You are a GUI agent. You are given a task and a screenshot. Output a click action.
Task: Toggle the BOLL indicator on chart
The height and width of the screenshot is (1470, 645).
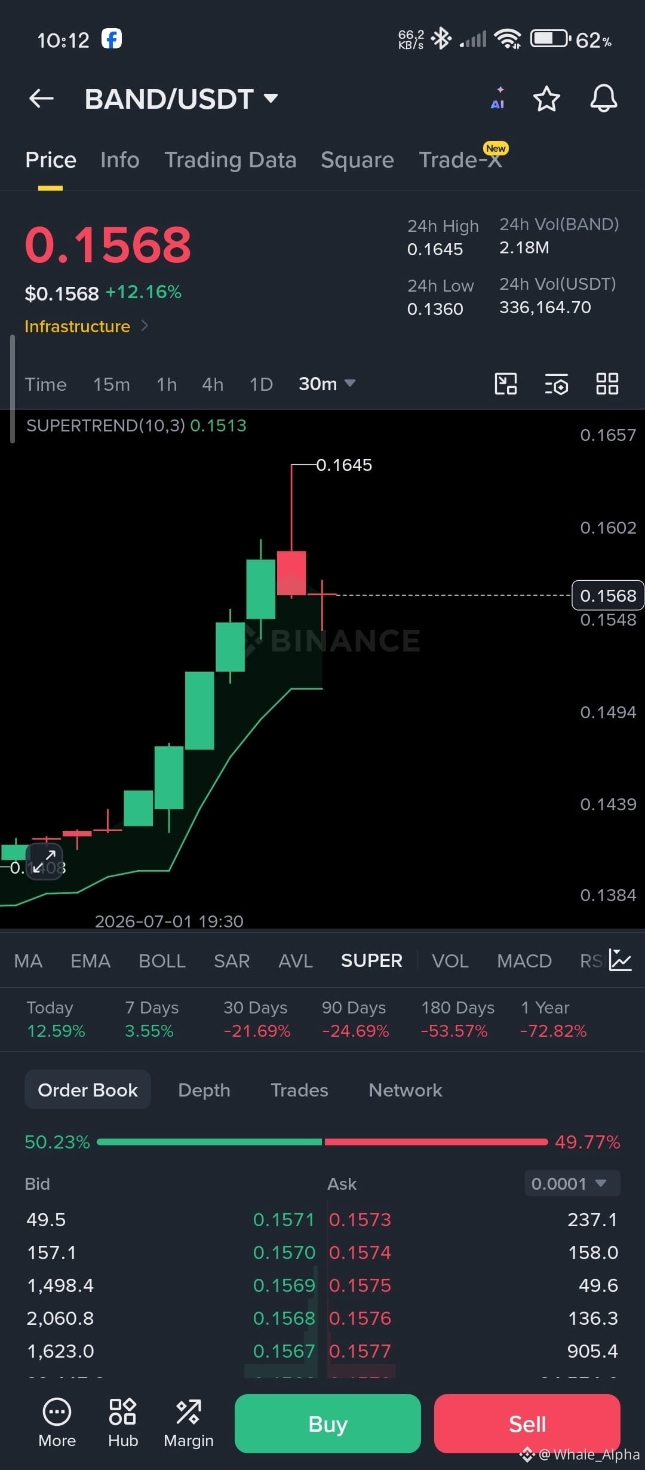[x=162, y=961]
